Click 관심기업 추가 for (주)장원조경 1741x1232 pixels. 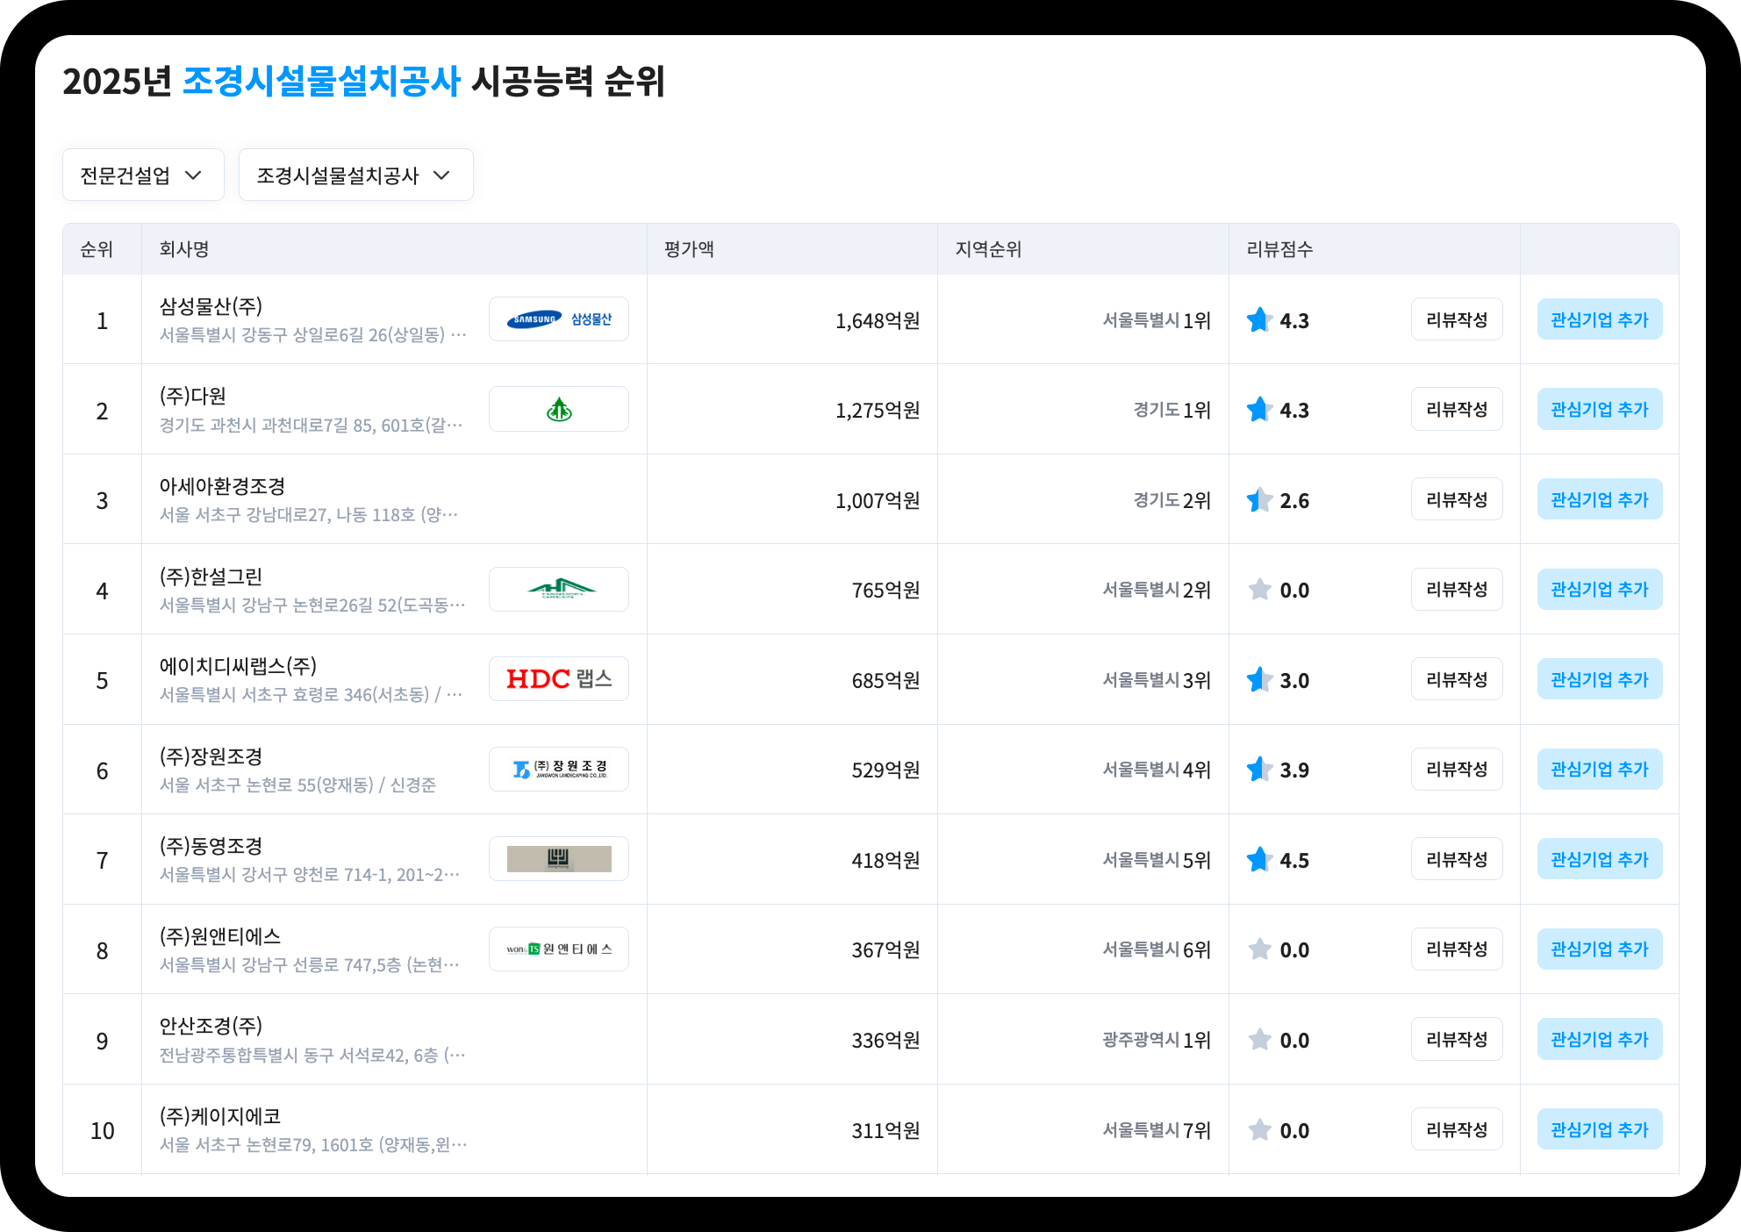tap(1600, 769)
